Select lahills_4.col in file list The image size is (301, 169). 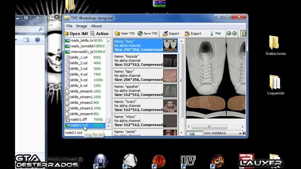pos(85,74)
